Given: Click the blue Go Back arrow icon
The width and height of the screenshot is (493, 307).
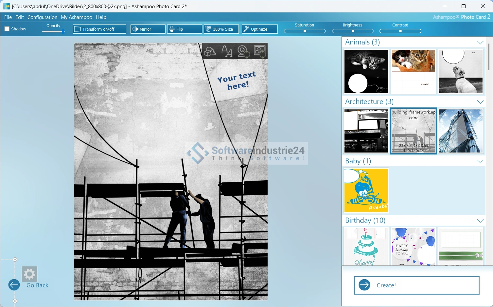Looking at the screenshot, I should (x=14, y=285).
